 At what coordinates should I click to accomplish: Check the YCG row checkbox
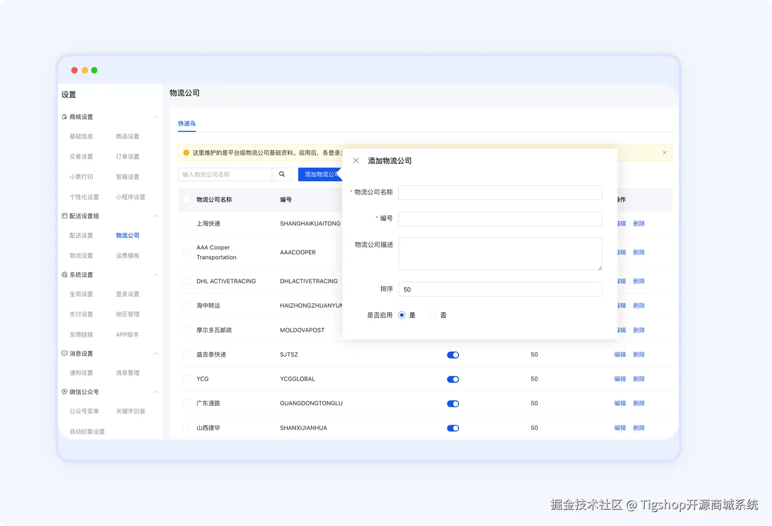pos(186,378)
